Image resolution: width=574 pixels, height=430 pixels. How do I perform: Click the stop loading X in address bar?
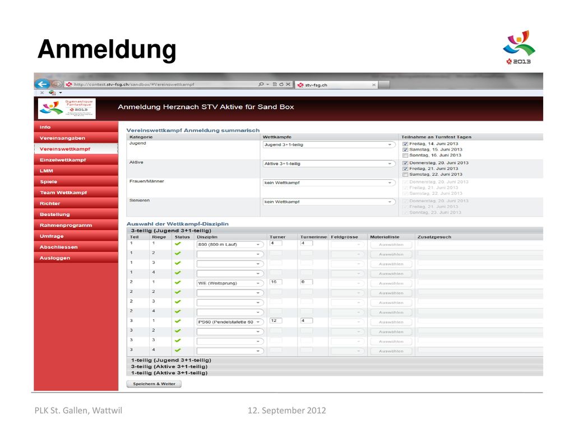point(288,85)
